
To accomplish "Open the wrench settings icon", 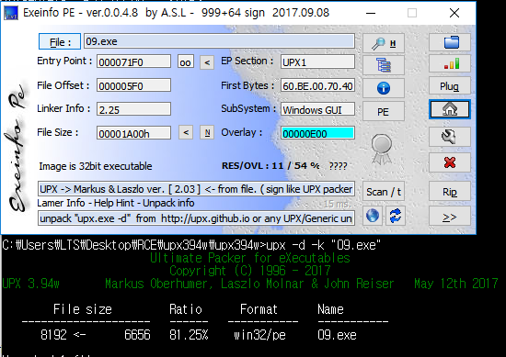I will pos(450,136).
